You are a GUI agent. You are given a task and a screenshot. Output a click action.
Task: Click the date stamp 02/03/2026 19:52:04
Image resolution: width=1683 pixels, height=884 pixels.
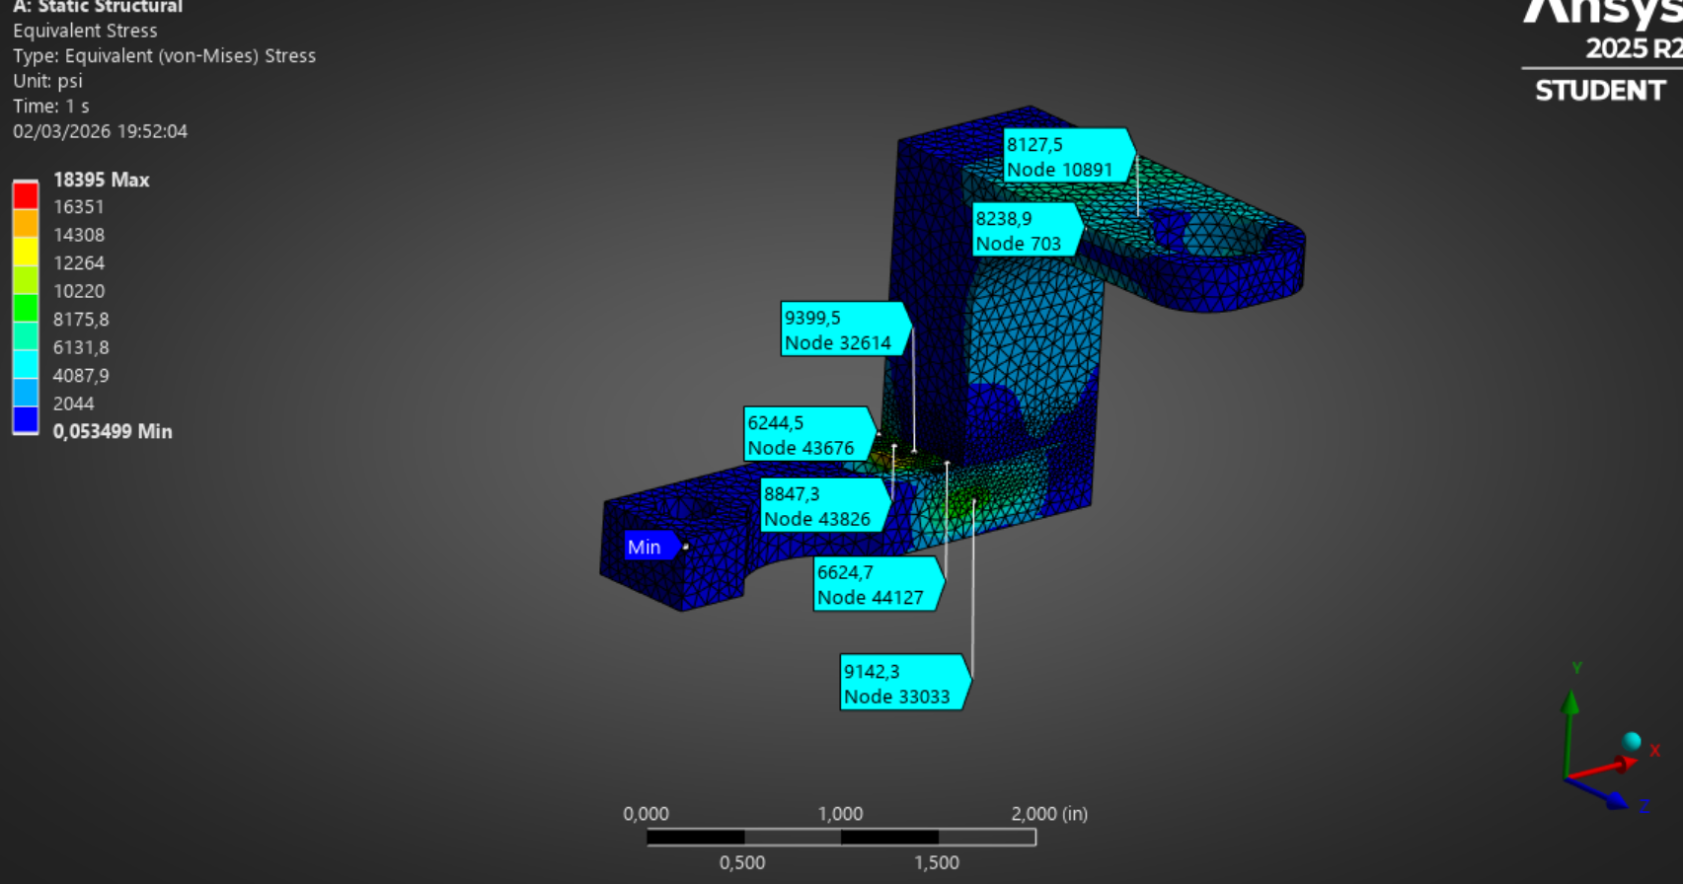pyautogui.click(x=100, y=131)
